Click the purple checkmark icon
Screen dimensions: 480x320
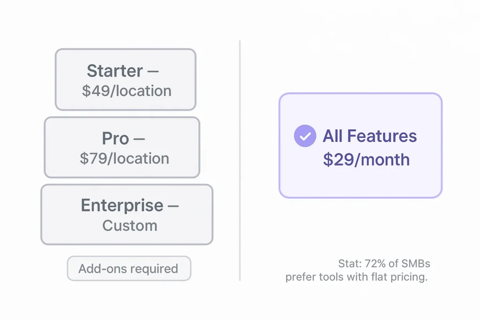[x=305, y=136]
